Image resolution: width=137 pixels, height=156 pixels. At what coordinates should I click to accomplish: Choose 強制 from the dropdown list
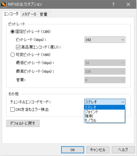(x=104, y=116)
